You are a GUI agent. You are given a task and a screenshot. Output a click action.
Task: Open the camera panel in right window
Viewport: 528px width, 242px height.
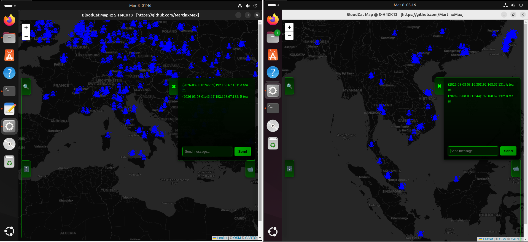pyautogui.click(x=516, y=169)
